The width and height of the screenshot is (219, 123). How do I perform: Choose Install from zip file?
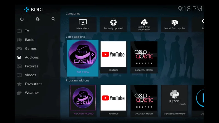coord(175,25)
